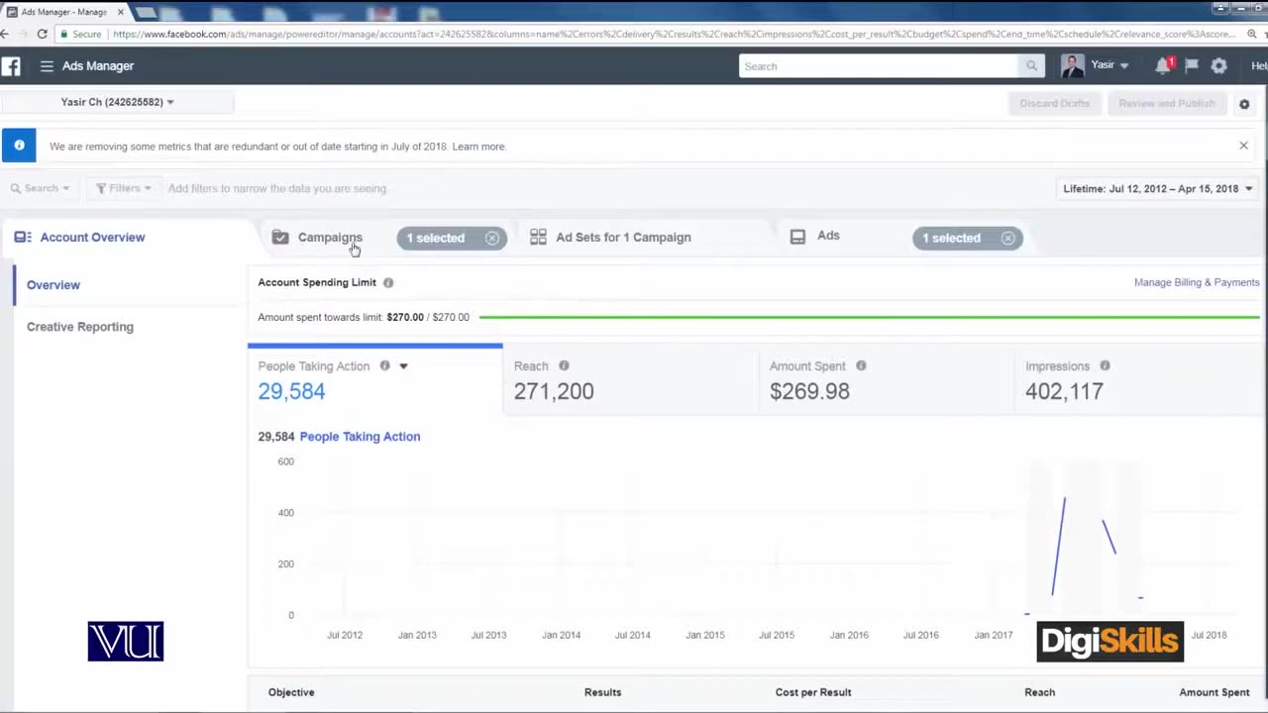Clear the Ads 1 selected filter
The width and height of the screenshot is (1268, 713).
tap(1007, 238)
